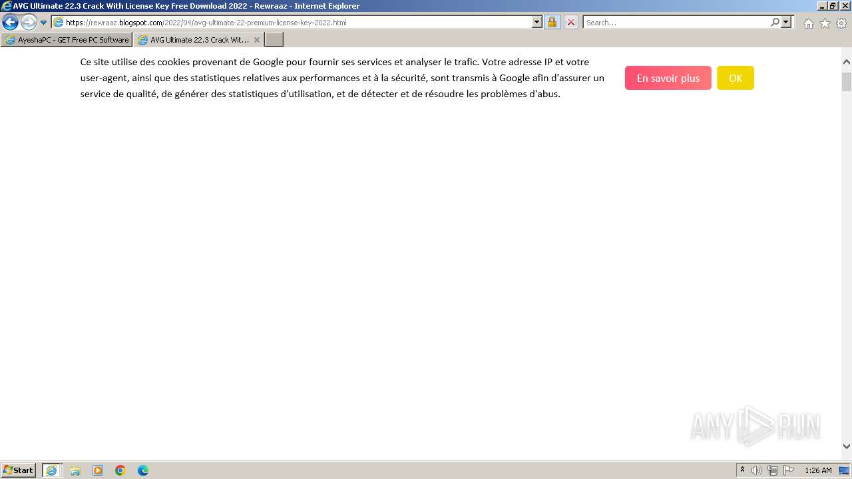Launch Chrome from the taskbar
Screen dimensions: 852x479
(120, 470)
